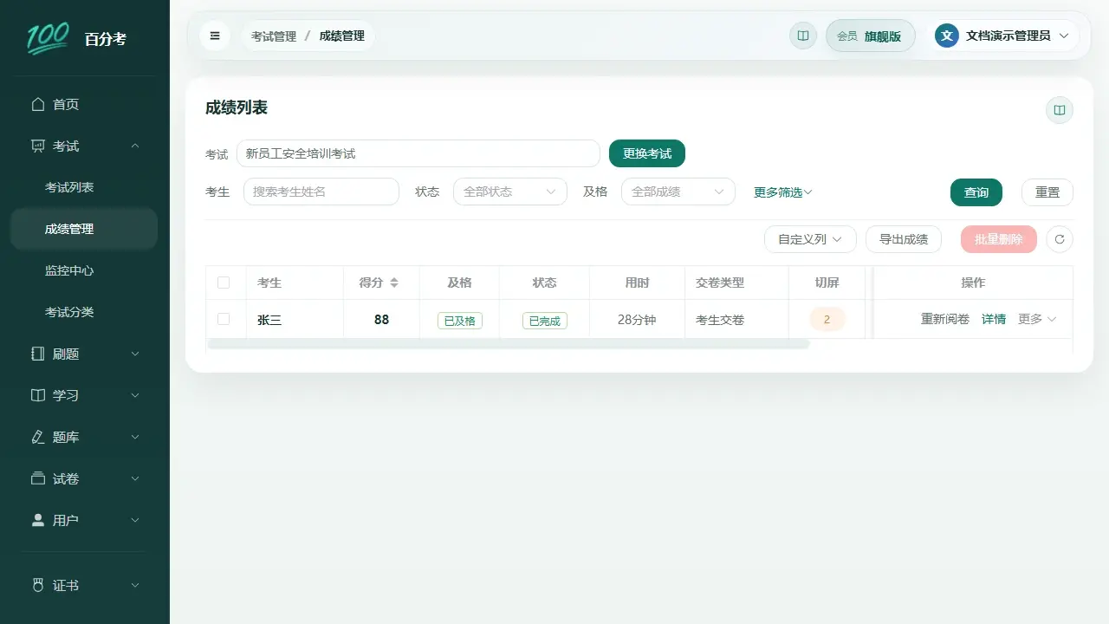Click the 切屏 count badge 2

point(827,319)
